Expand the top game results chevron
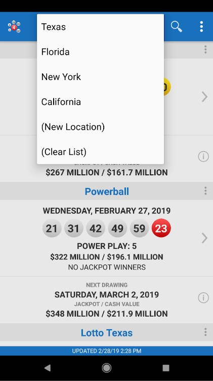 coord(204,97)
